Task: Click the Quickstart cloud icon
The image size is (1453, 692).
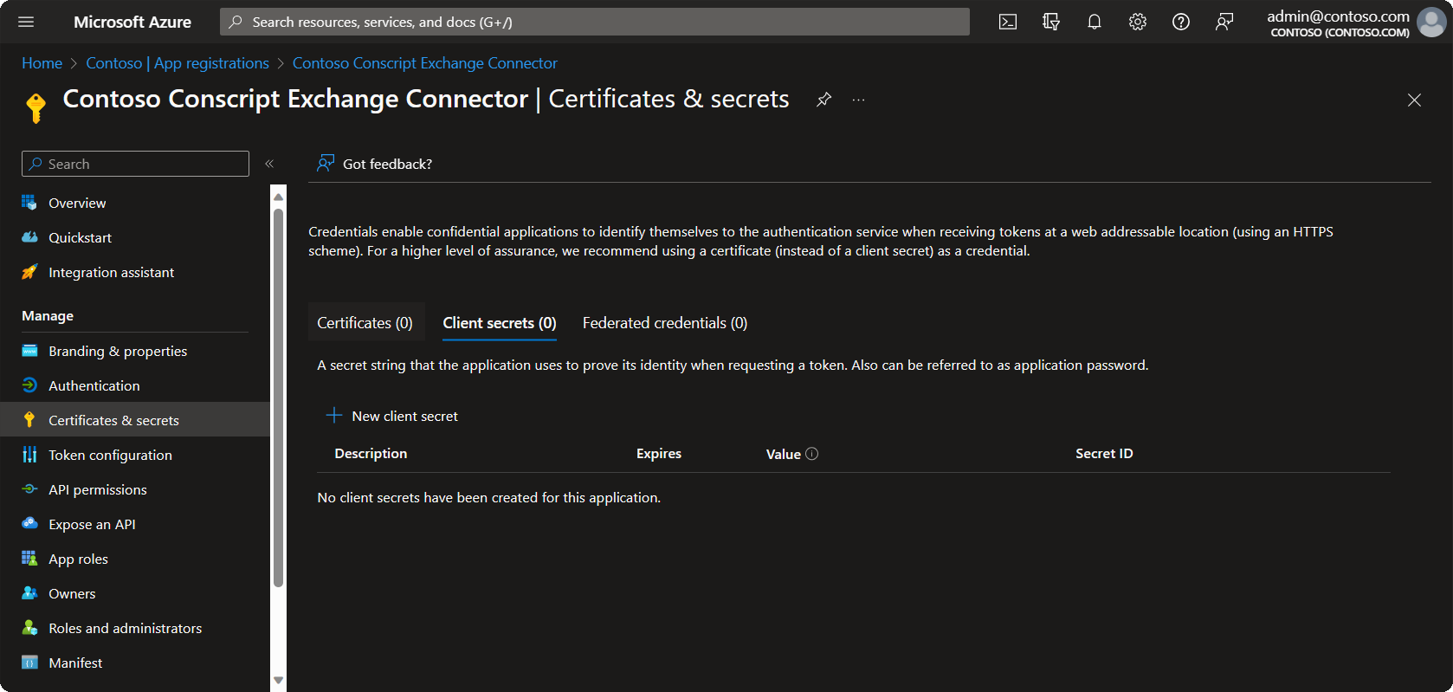Action: [29, 237]
